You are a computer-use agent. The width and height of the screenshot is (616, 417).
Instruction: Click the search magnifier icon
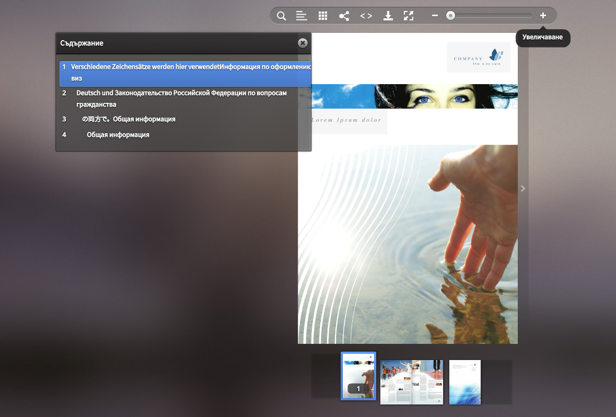tap(281, 16)
